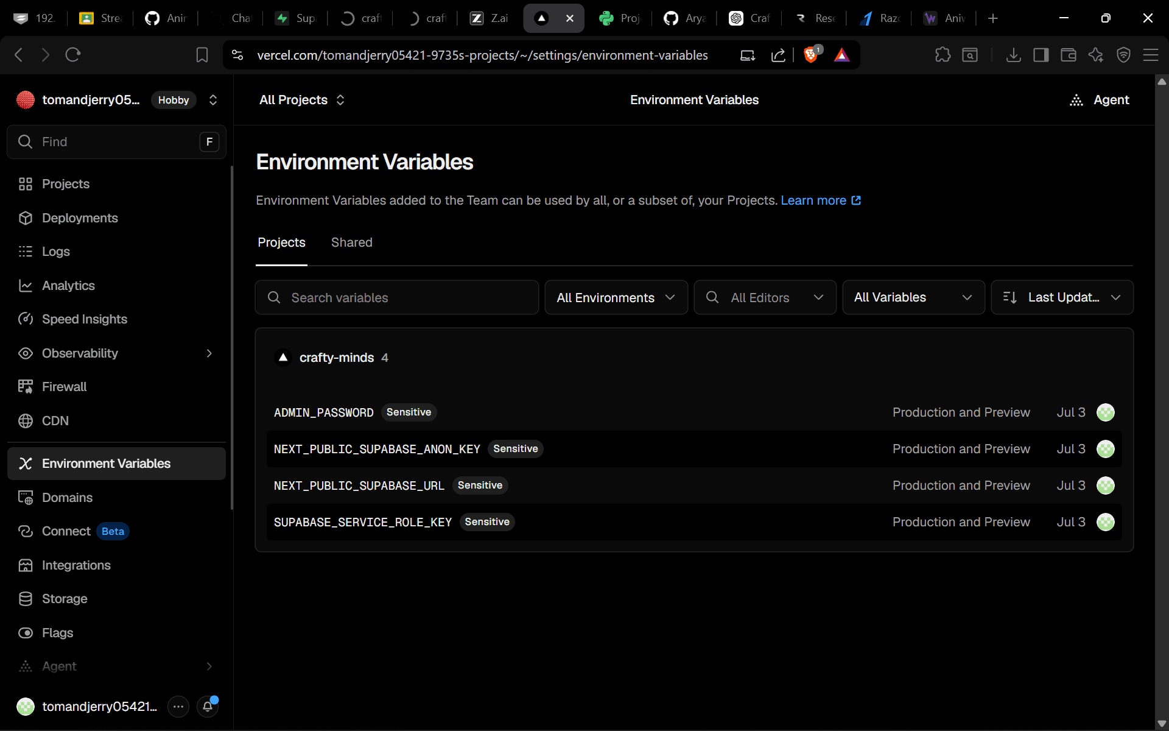Image resolution: width=1169 pixels, height=731 pixels.
Task: Expand the Observability submenu chevron
Action: pos(209,353)
